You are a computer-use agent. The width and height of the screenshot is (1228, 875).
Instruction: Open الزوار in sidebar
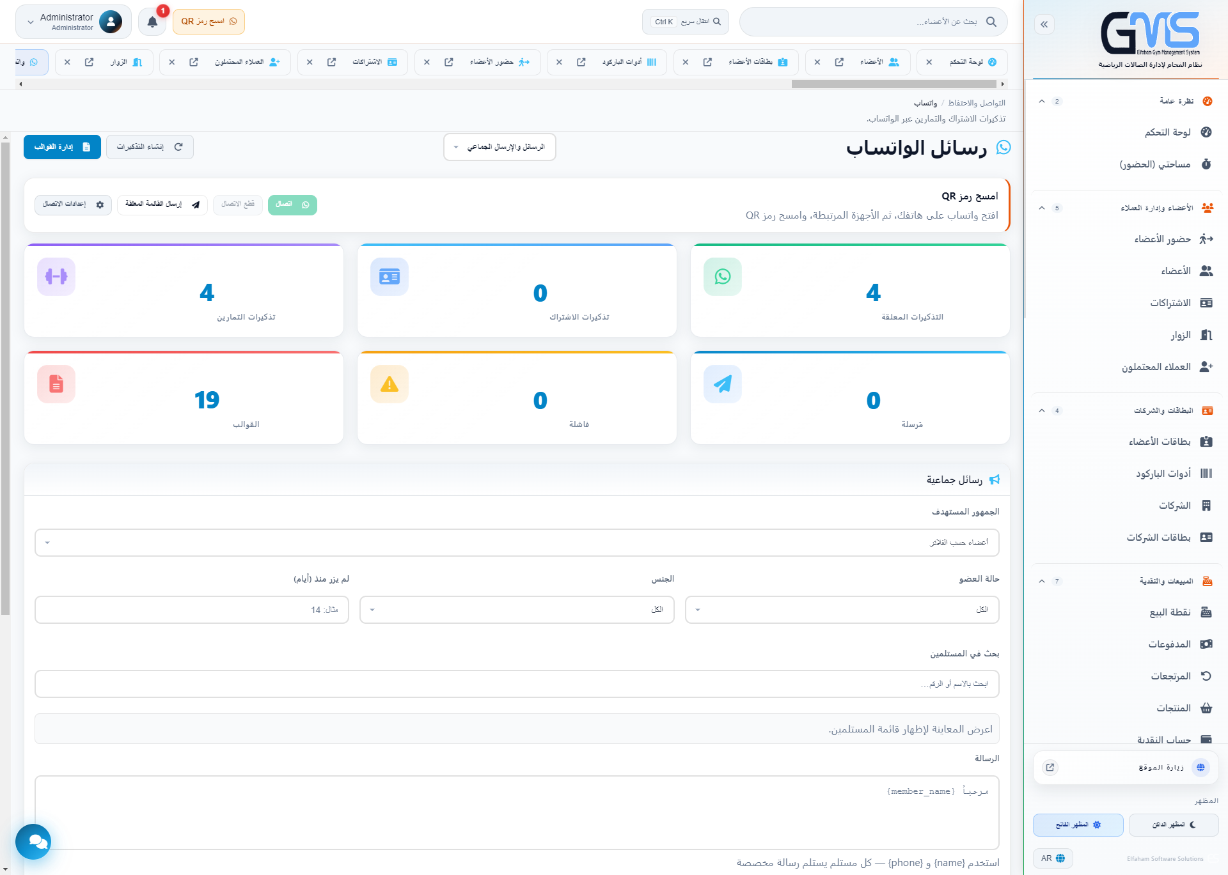[x=1127, y=335]
